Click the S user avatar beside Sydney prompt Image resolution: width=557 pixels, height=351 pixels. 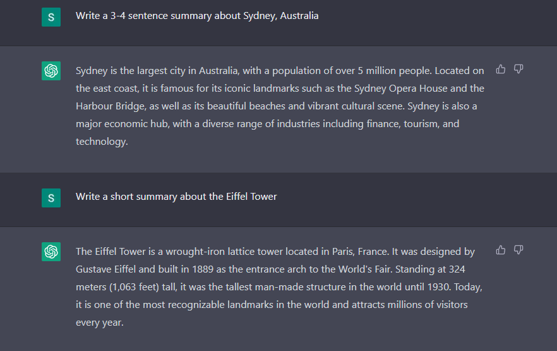(51, 17)
